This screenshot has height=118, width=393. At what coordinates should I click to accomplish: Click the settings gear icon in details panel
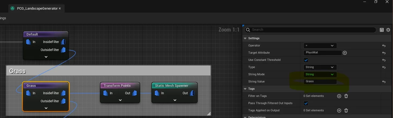pos(388,30)
